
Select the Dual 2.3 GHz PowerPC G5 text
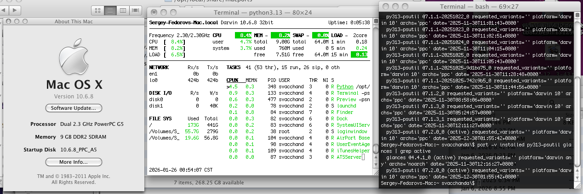tap(91, 124)
